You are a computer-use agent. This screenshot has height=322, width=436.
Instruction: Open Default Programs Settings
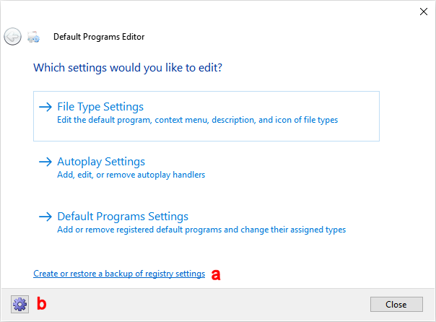pos(123,217)
